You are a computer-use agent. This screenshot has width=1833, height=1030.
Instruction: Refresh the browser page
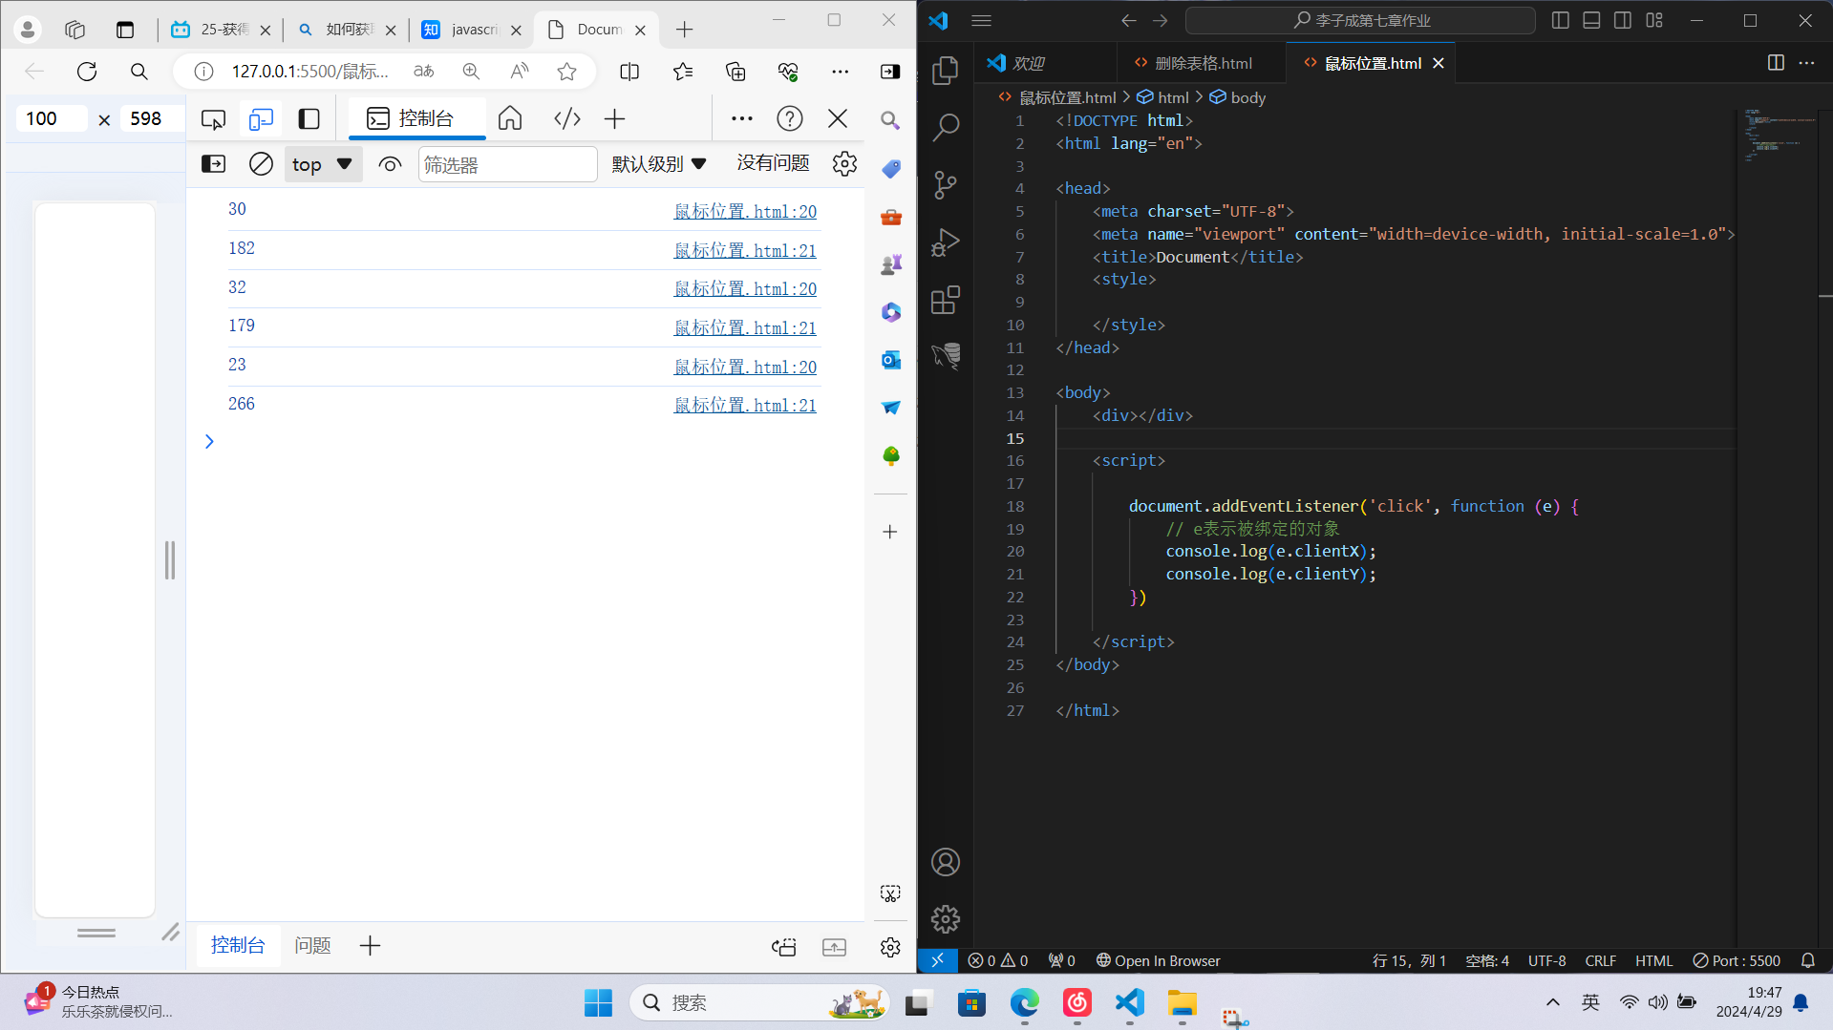tap(87, 72)
